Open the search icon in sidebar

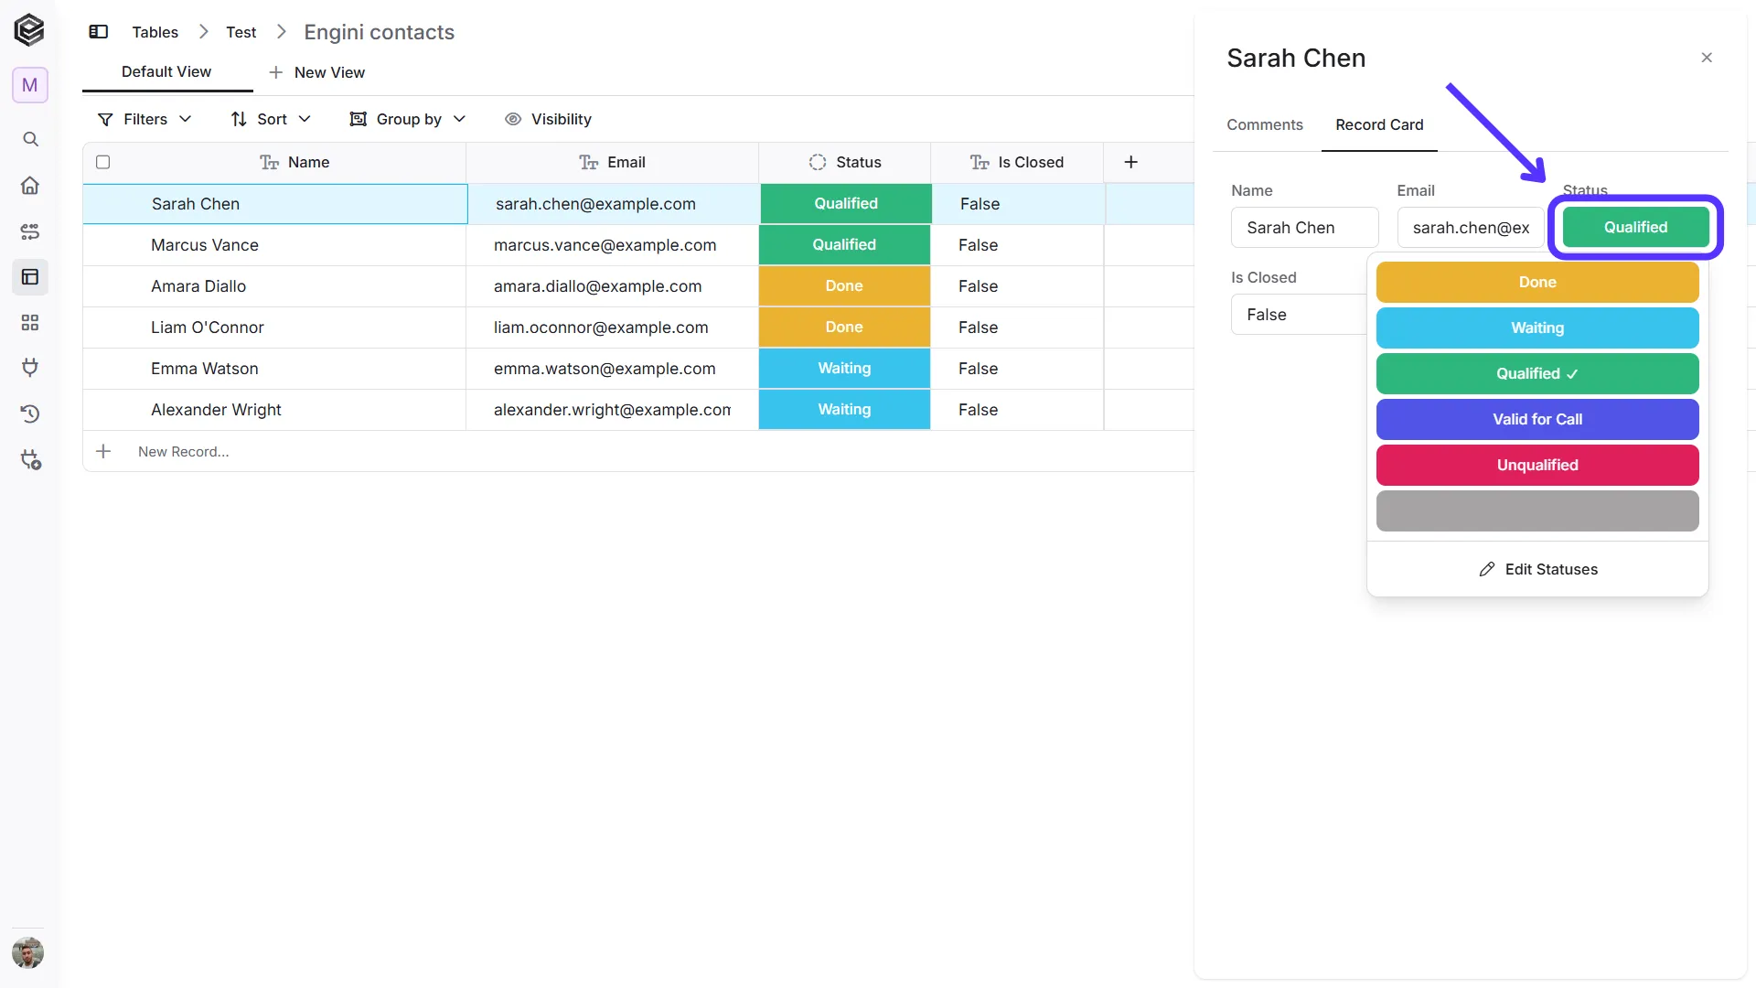(30, 139)
